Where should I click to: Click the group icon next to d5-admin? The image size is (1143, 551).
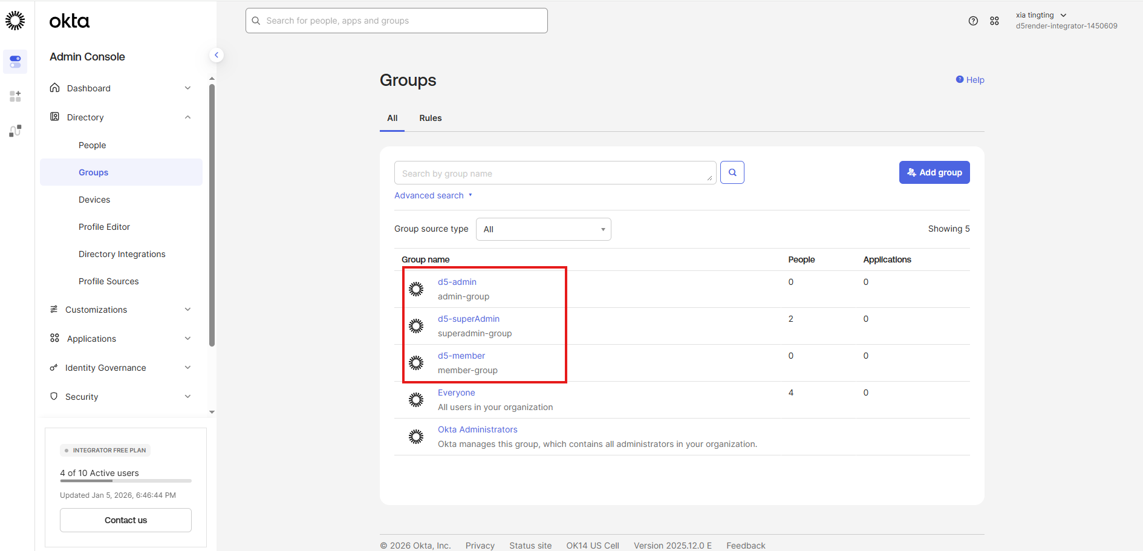click(x=416, y=289)
